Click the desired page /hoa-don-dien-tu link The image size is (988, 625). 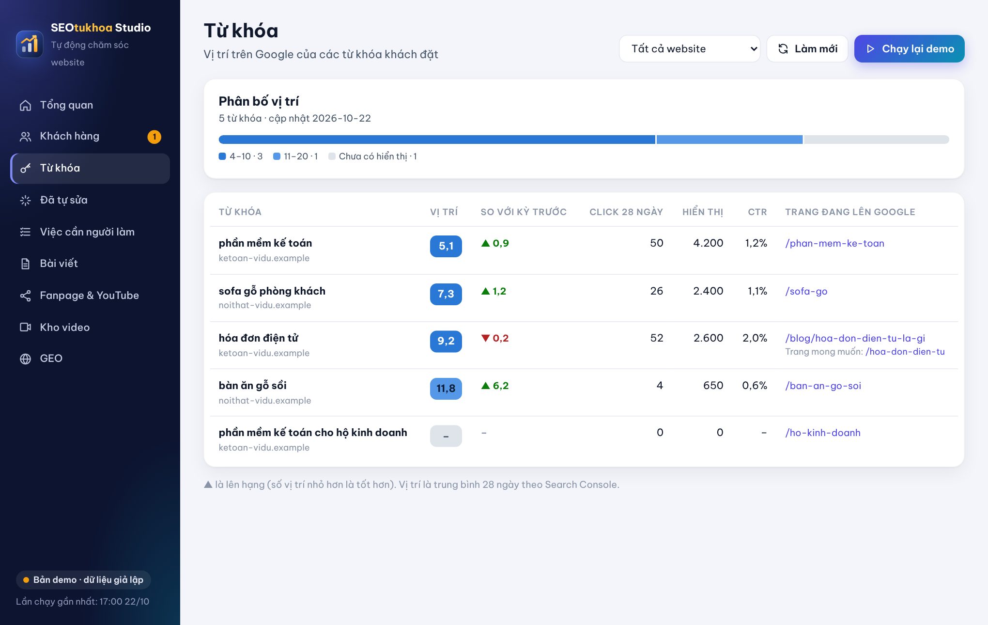pyautogui.click(x=905, y=352)
